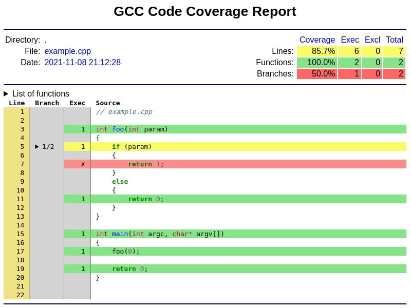
Task: Select the green Exec count on line 3
Action: (83, 129)
